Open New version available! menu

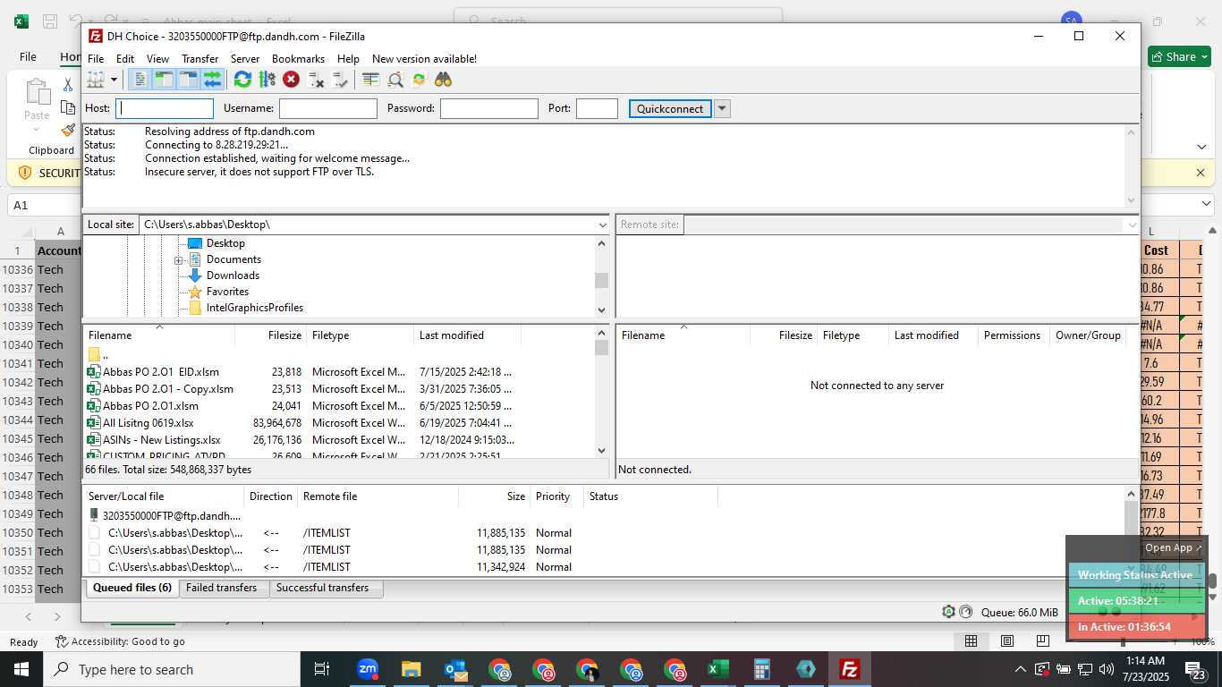tap(424, 59)
